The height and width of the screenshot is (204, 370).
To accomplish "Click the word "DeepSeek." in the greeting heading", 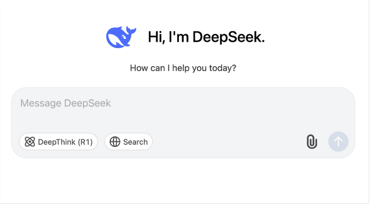I will 229,37.
